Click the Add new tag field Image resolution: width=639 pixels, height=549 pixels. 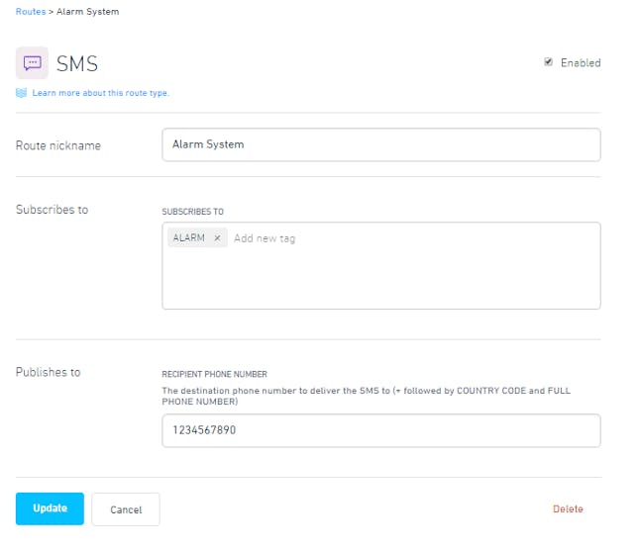[x=265, y=238]
